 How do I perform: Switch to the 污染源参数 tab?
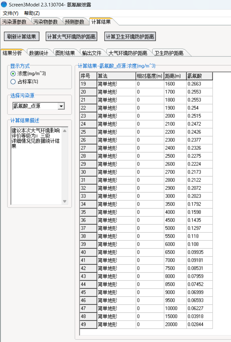coord(14,21)
